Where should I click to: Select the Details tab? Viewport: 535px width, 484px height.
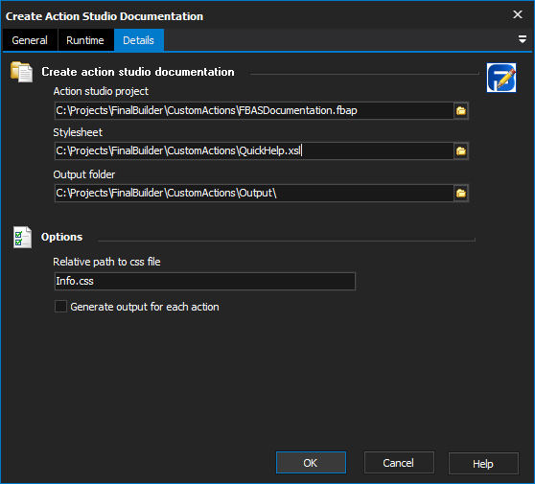(139, 40)
